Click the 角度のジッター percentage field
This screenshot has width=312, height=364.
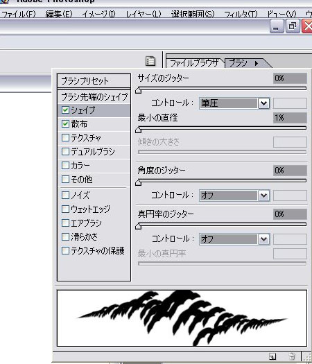290,171
